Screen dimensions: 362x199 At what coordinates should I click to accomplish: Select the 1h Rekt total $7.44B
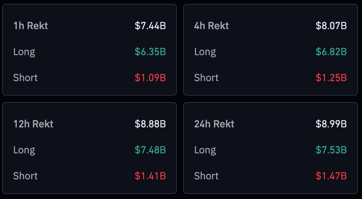click(150, 26)
